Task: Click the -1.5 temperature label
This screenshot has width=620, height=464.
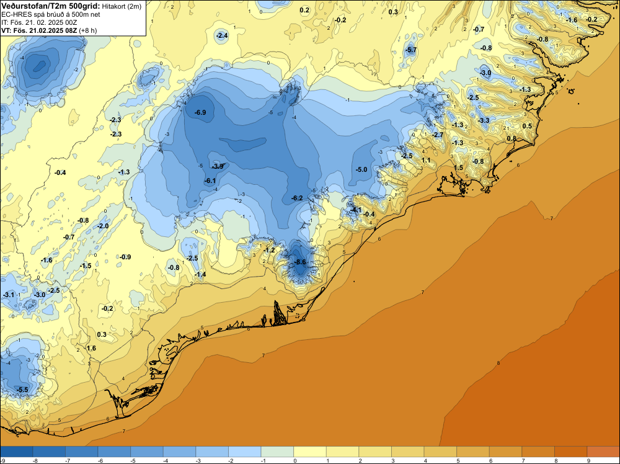Action: pyautogui.click(x=86, y=265)
